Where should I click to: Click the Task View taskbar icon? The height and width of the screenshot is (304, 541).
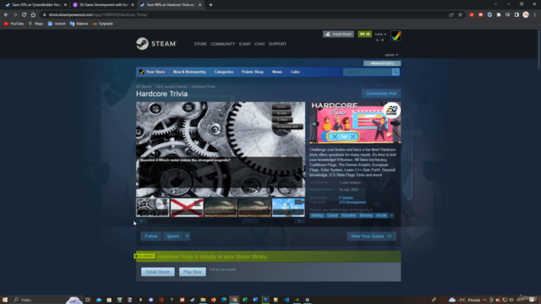(88, 300)
